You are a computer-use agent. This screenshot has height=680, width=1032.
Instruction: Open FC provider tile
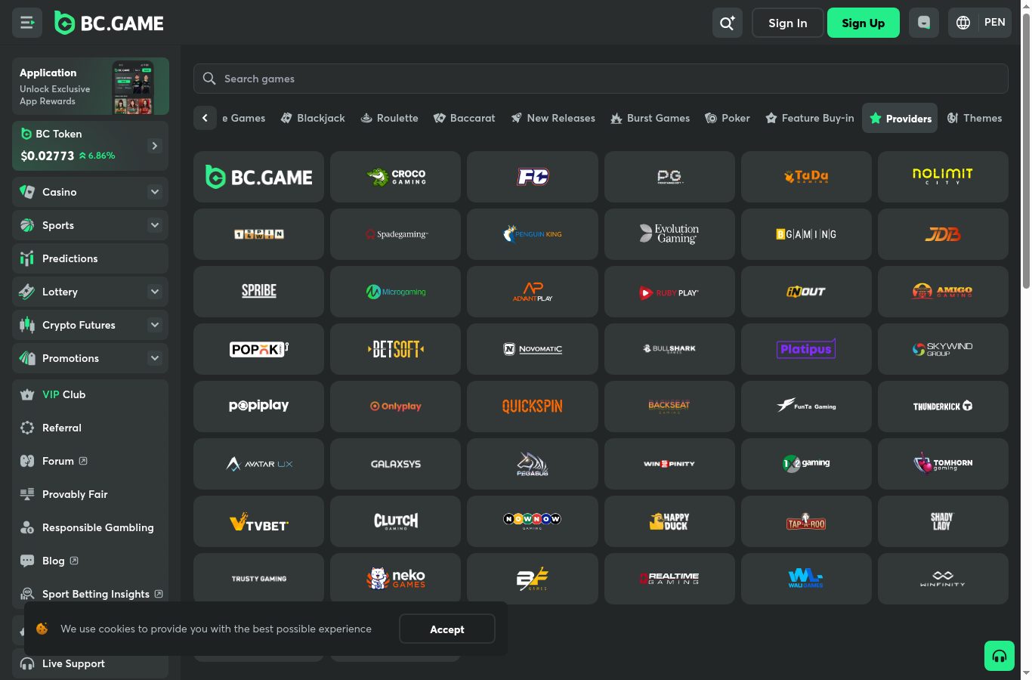click(533, 177)
